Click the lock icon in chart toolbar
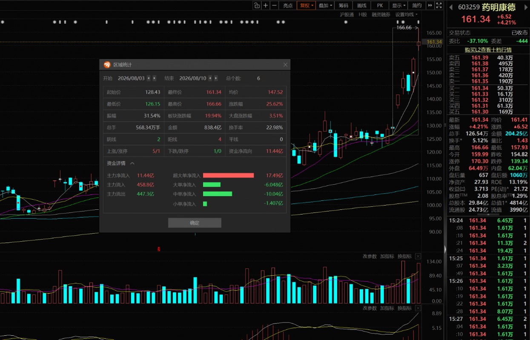 (257, 5)
